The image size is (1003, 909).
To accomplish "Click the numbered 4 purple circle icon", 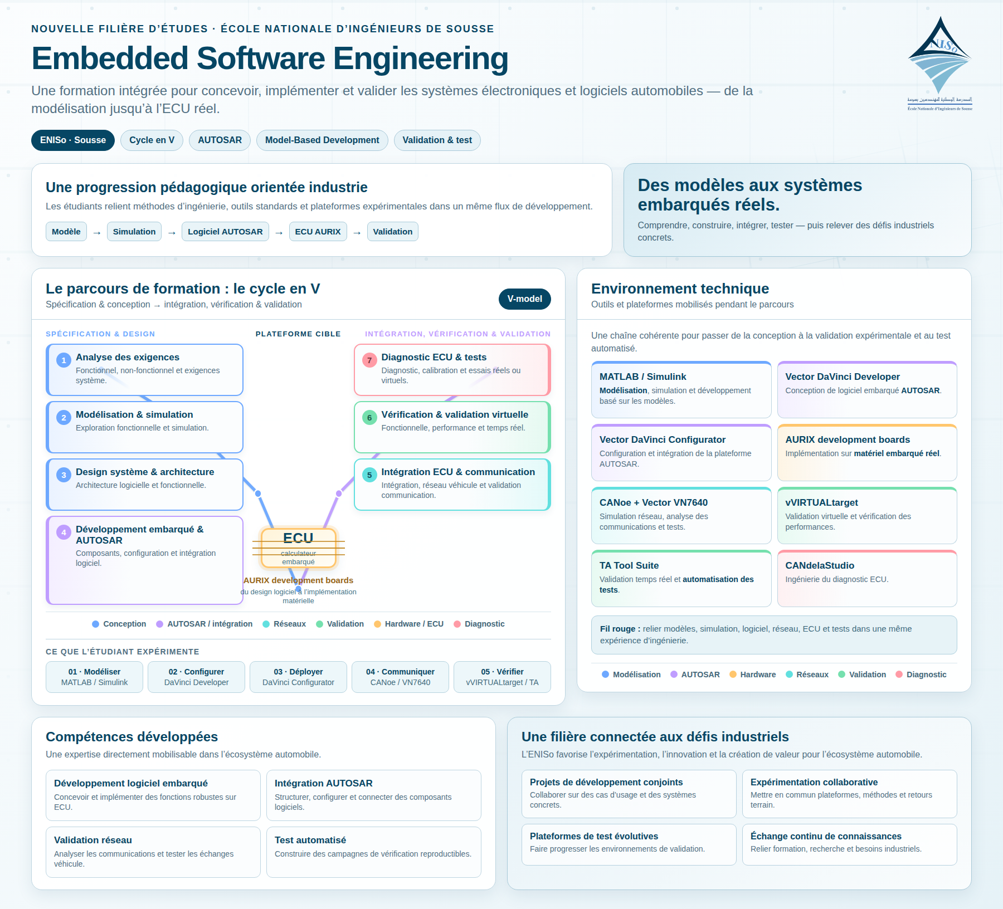I will point(64,532).
